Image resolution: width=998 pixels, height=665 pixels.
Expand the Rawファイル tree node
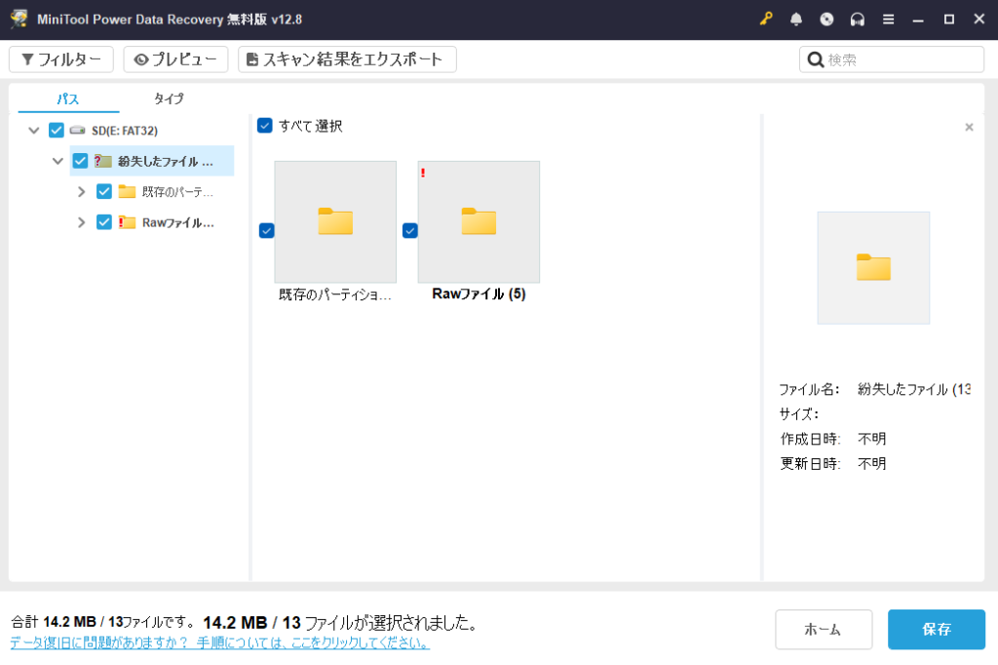point(82,222)
